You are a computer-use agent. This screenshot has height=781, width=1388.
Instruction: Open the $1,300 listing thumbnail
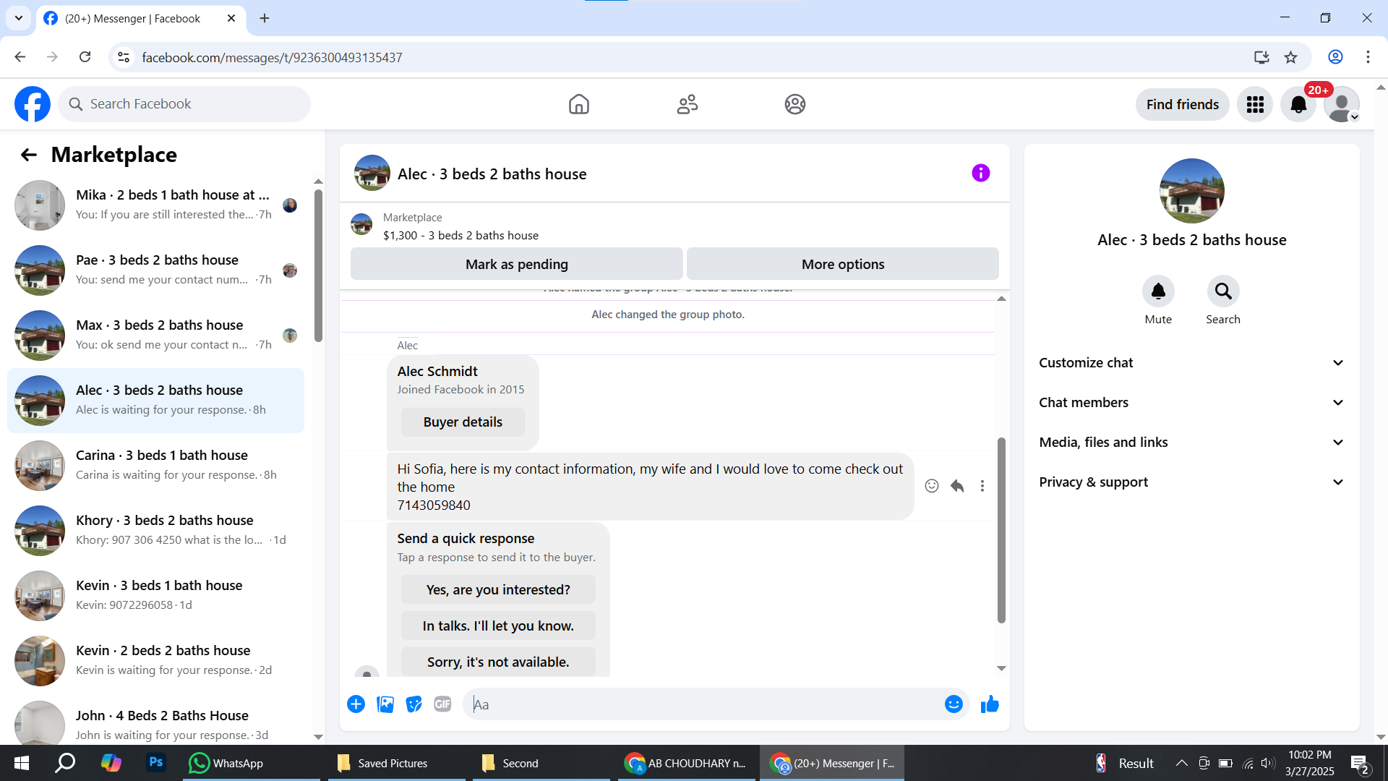pyautogui.click(x=361, y=224)
